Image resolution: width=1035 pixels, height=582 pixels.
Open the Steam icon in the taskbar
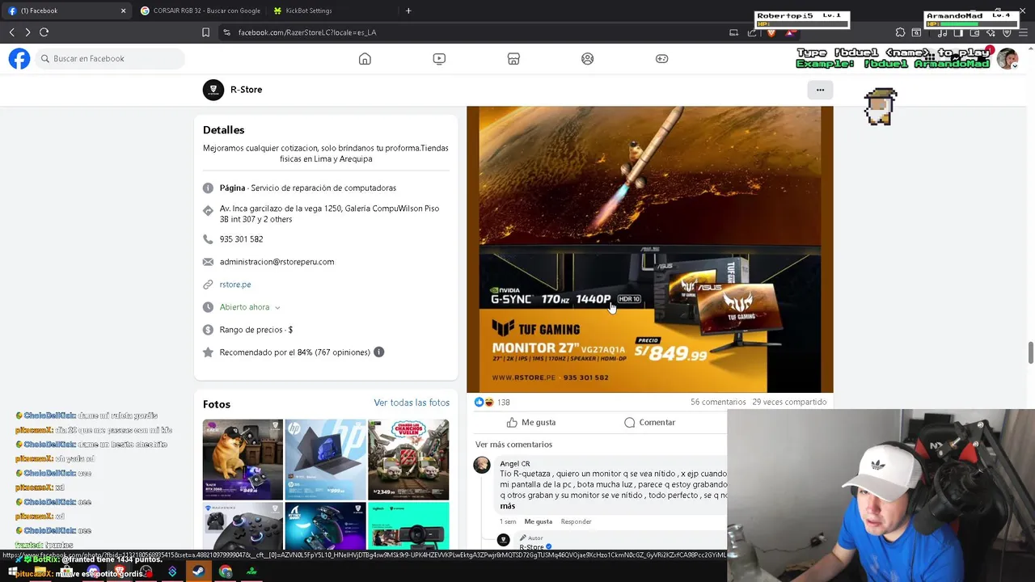(x=198, y=571)
